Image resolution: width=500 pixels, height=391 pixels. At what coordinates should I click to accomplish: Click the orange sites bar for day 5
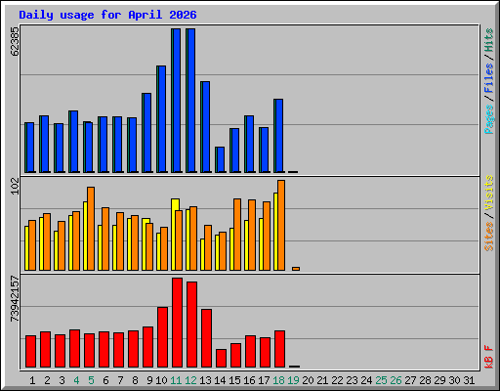[x=91, y=229]
